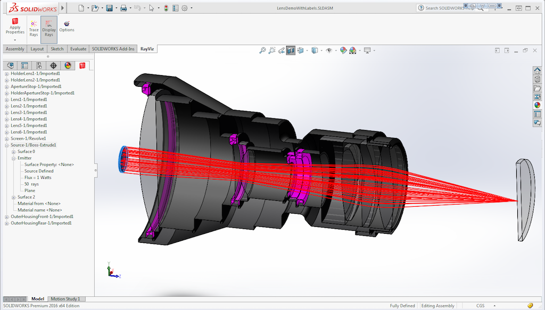545x310 pixels.
Task: Open the Motion Study 1 tab
Action: pos(65,299)
